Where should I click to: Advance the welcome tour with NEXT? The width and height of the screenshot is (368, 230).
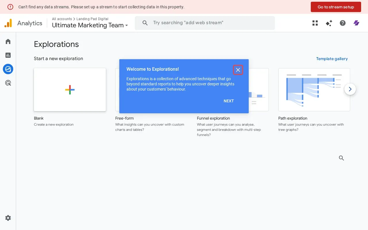(x=229, y=101)
